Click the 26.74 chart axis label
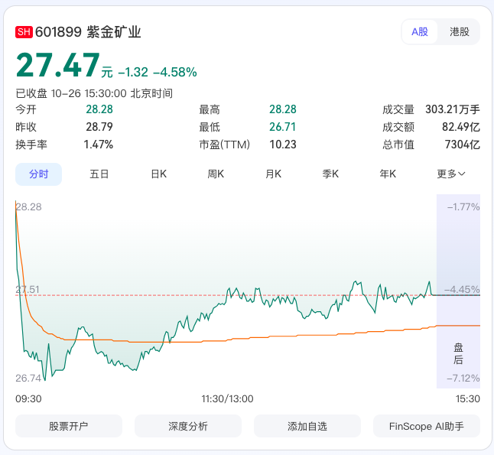 (28, 378)
